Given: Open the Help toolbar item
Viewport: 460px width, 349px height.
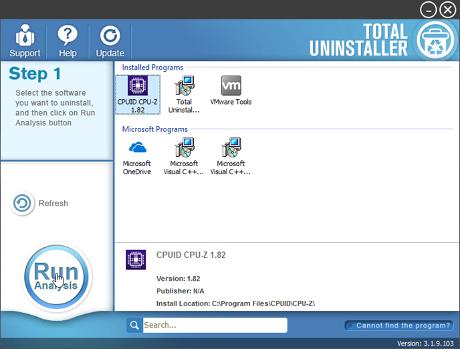Looking at the screenshot, I should [x=68, y=41].
